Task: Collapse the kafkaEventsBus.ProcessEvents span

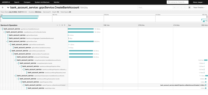Action: tap(12, 54)
